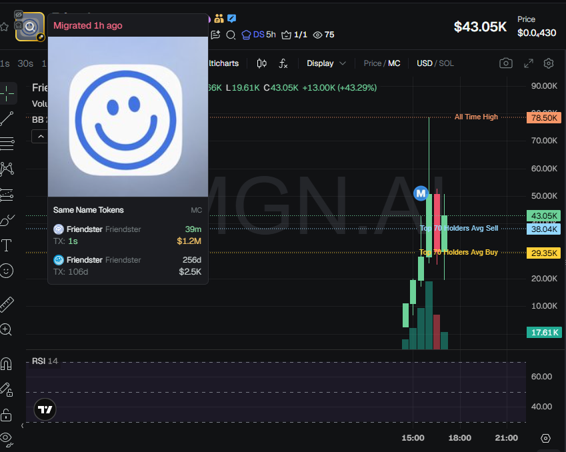This screenshot has width=566, height=452.
Task: Click the 43.05K current price label
Action: point(543,216)
